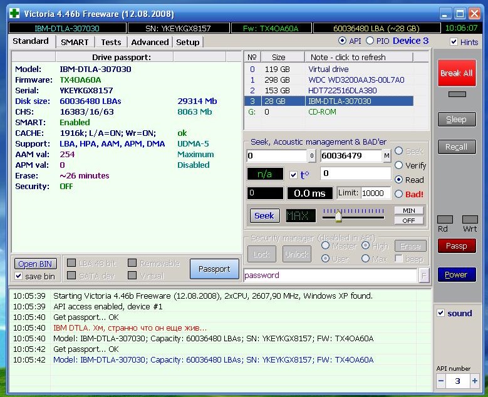
Task: Click the Open BIN button
Action: pyautogui.click(x=35, y=264)
